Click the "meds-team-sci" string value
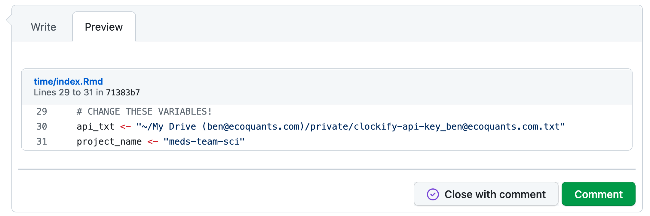Viewport: 650px width, 216px height. 204,142
